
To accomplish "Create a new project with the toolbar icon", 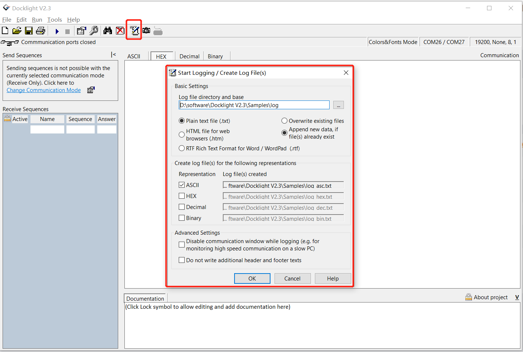I will (x=5, y=31).
